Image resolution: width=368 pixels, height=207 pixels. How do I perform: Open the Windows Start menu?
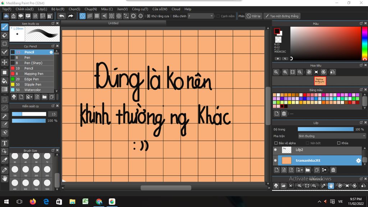[x=6, y=202]
